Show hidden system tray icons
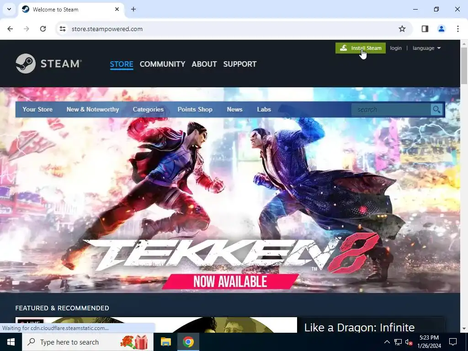468x351 pixels. pos(387,342)
